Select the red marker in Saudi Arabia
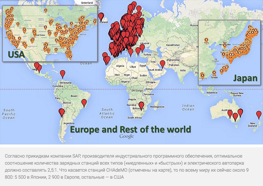Screen dimensions: 263x186 click(162, 64)
